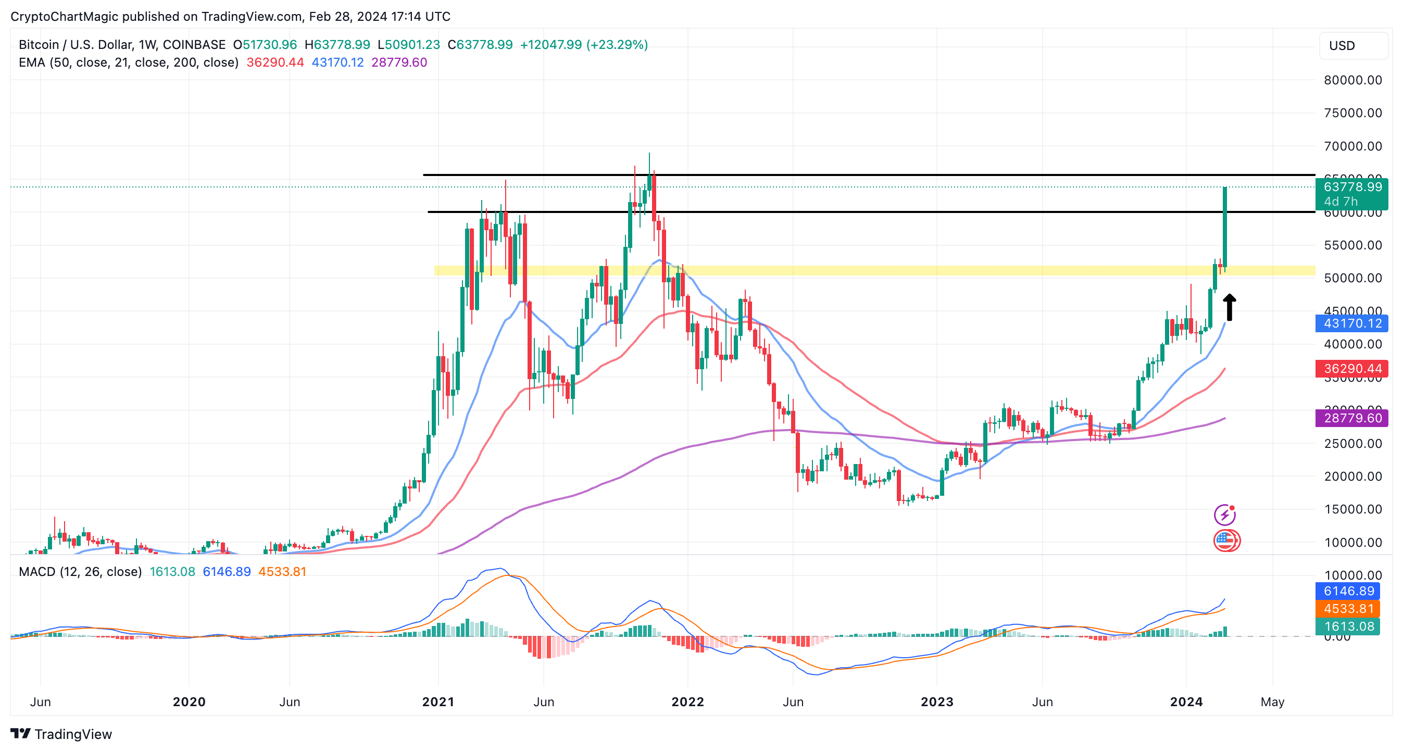
Task: Click the low price value L50901.23
Action: click(408, 45)
